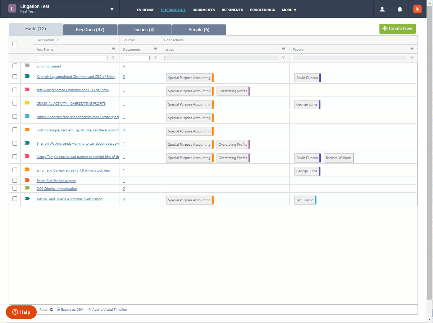Open the Documents filter funnel icon
The height and width of the screenshot is (323, 433).
pos(155,57)
